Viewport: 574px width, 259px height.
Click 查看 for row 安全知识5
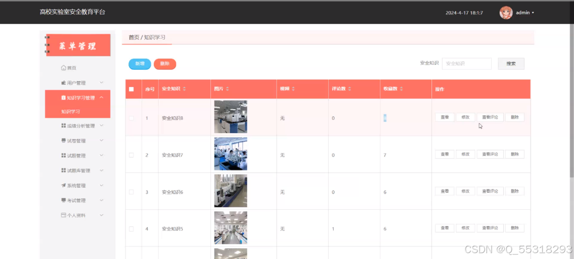tap(445, 228)
